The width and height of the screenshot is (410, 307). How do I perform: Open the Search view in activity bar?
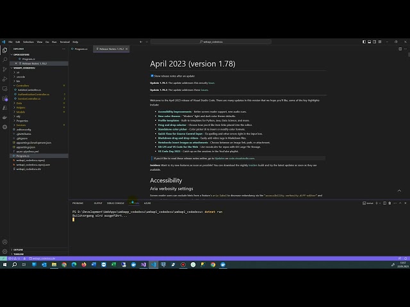4,59
